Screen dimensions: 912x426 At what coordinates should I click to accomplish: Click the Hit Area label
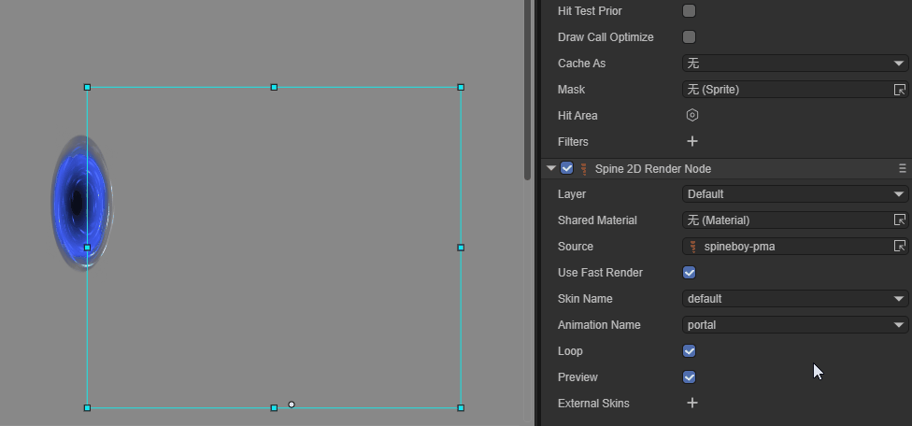click(x=577, y=116)
